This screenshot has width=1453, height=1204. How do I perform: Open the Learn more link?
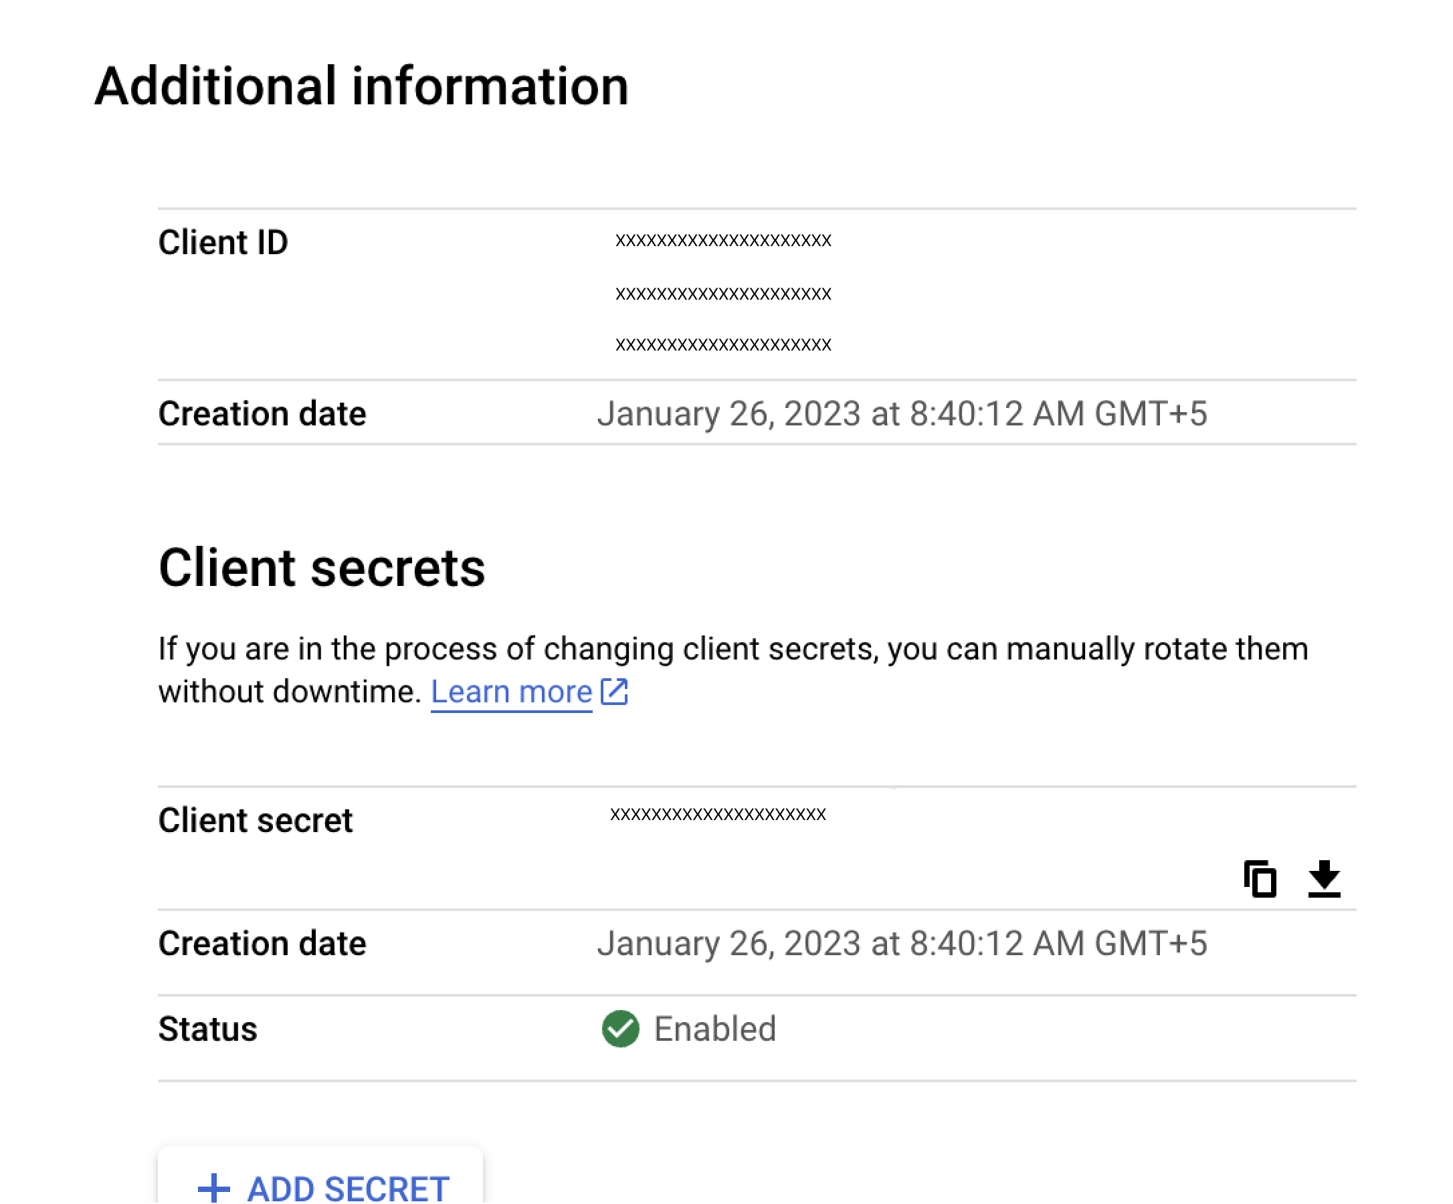coord(510,691)
